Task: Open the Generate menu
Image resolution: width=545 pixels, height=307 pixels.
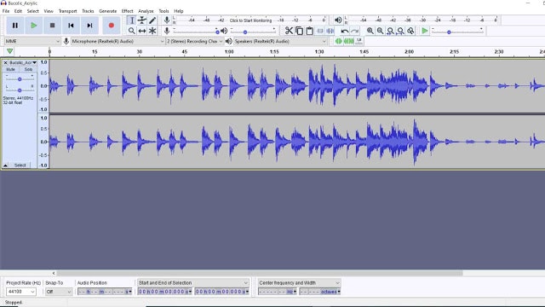Action: click(108, 11)
